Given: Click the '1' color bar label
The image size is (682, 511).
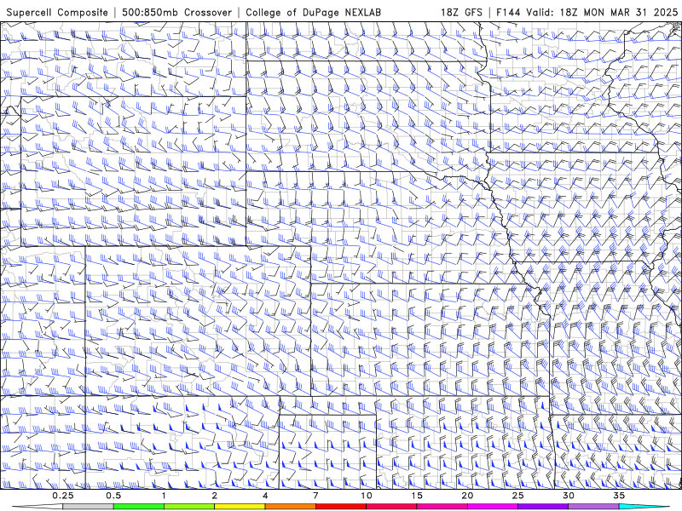Looking at the screenshot, I should (164, 496).
